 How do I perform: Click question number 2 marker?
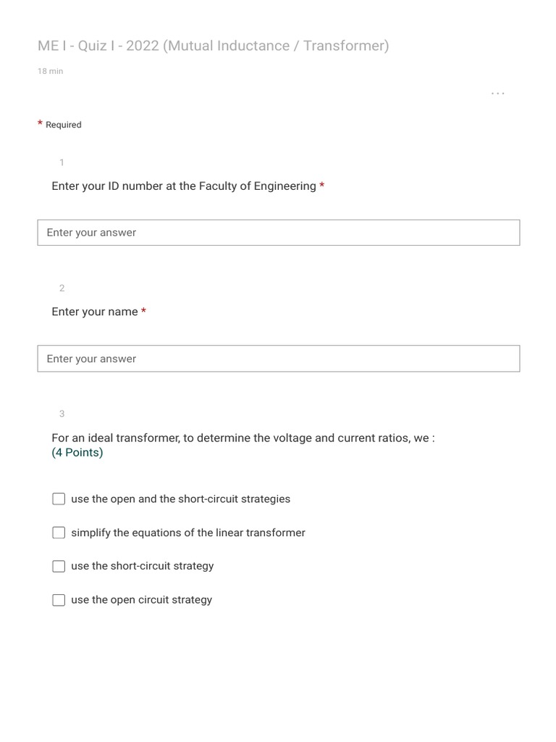click(62, 288)
